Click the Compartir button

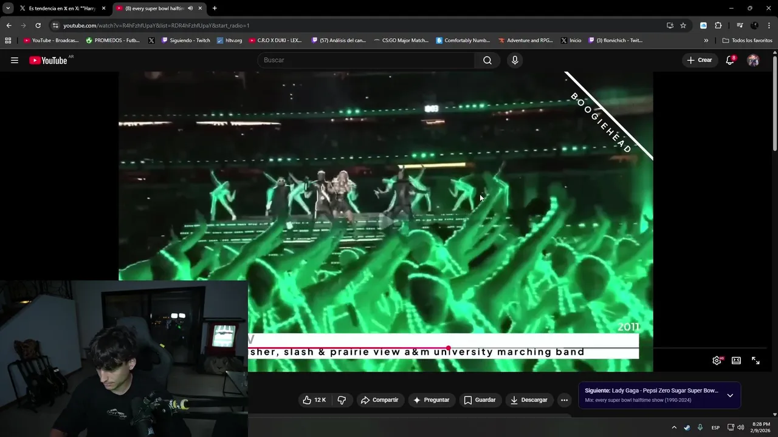[x=379, y=400]
